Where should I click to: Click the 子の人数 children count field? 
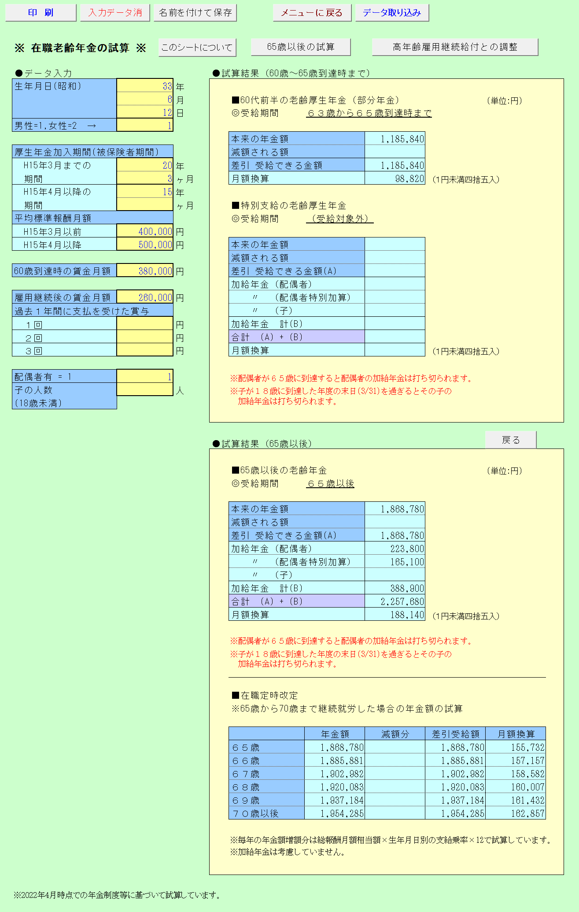click(145, 390)
